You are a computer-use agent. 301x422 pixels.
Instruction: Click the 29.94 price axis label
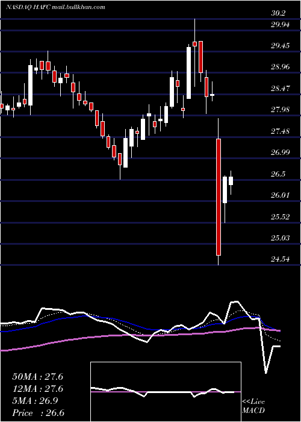281,25
